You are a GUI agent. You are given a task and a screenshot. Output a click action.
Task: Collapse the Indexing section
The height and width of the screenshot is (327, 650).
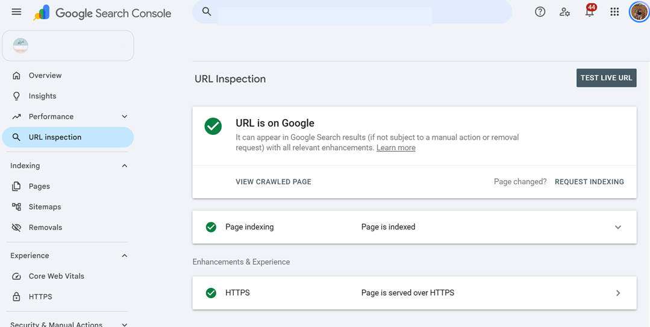pos(124,166)
